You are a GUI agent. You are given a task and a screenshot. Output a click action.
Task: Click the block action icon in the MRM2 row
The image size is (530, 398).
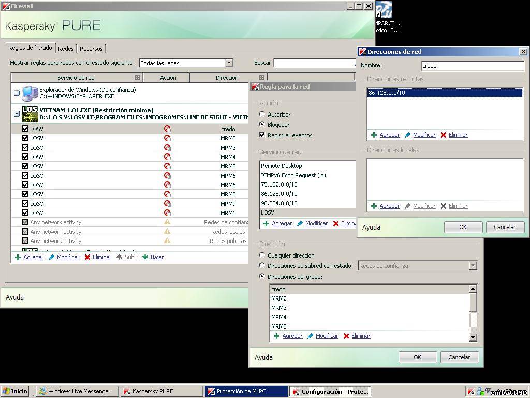point(167,138)
